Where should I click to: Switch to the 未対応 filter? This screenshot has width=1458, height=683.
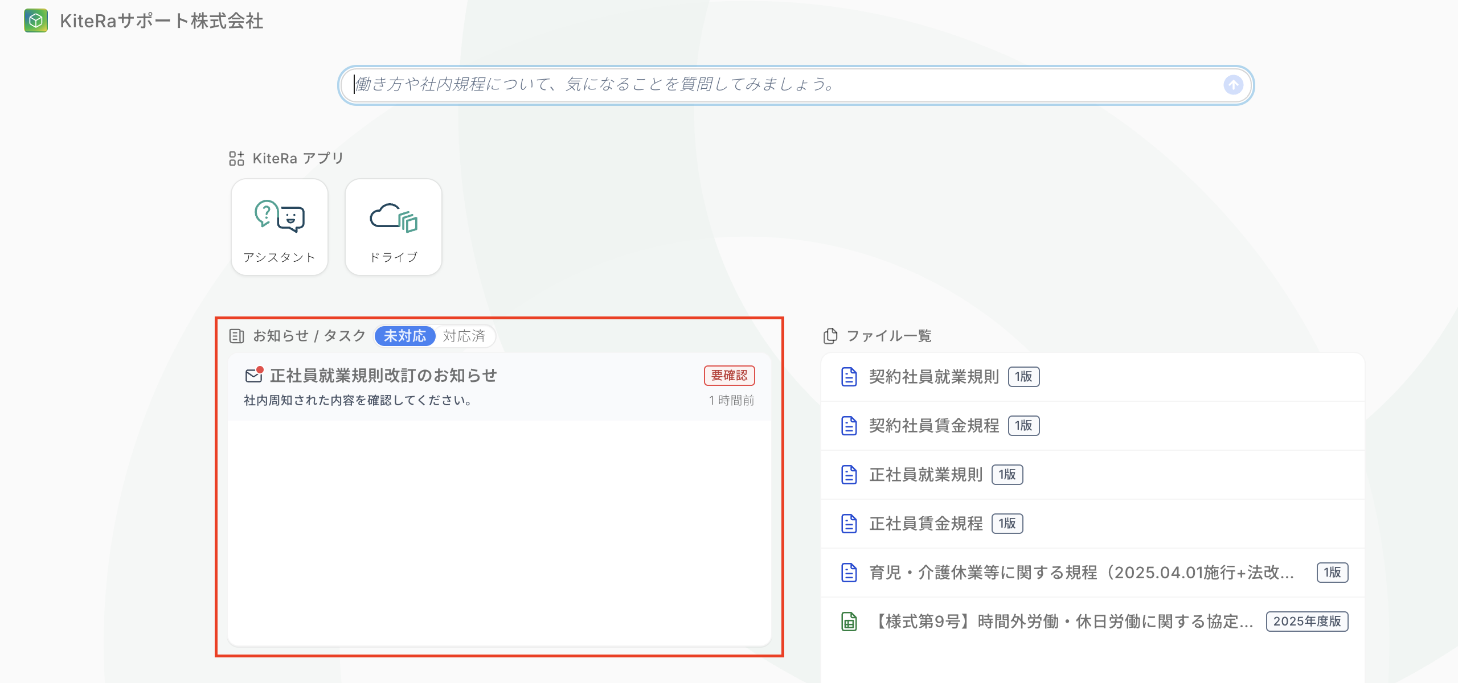404,336
